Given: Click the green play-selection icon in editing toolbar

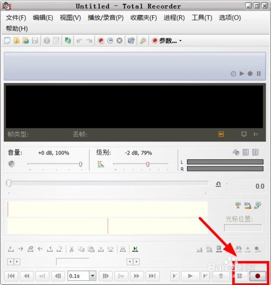Looking at the screenshot, I should pos(135,249).
